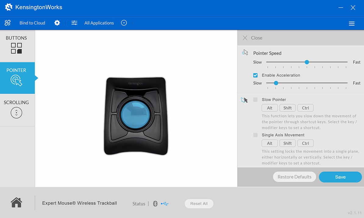This screenshot has height=218, width=364.
Task: Click the Reset All button
Action: click(x=199, y=204)
